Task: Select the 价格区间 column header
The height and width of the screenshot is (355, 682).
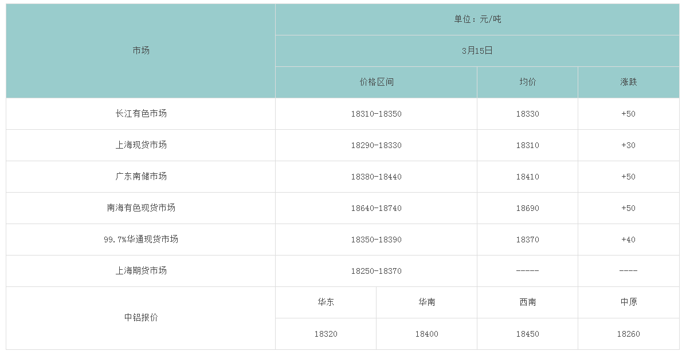Action: click(376, 82)
